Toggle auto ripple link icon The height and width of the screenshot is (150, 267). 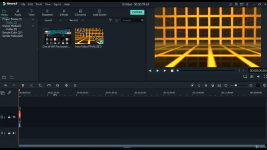click(9, 92)
